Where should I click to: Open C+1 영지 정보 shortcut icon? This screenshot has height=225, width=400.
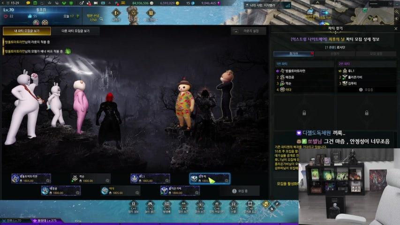tap(134, 204)
